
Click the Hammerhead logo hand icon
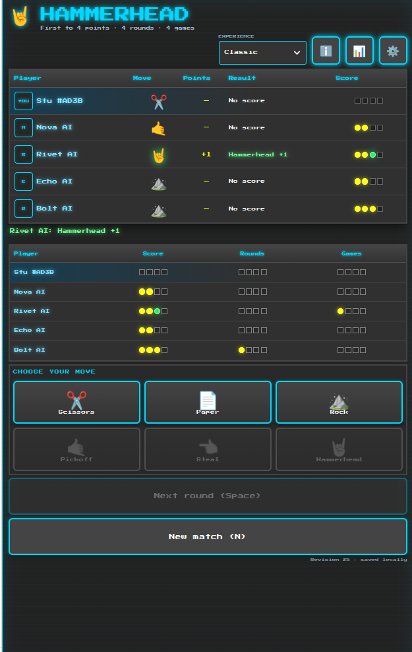point(20,16)
